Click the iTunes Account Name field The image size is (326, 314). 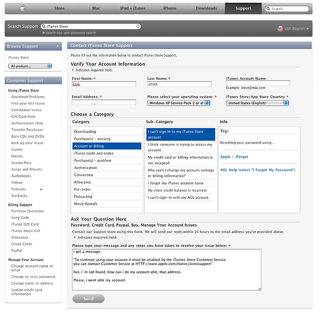pyautogui.click(x=258, y=83)
